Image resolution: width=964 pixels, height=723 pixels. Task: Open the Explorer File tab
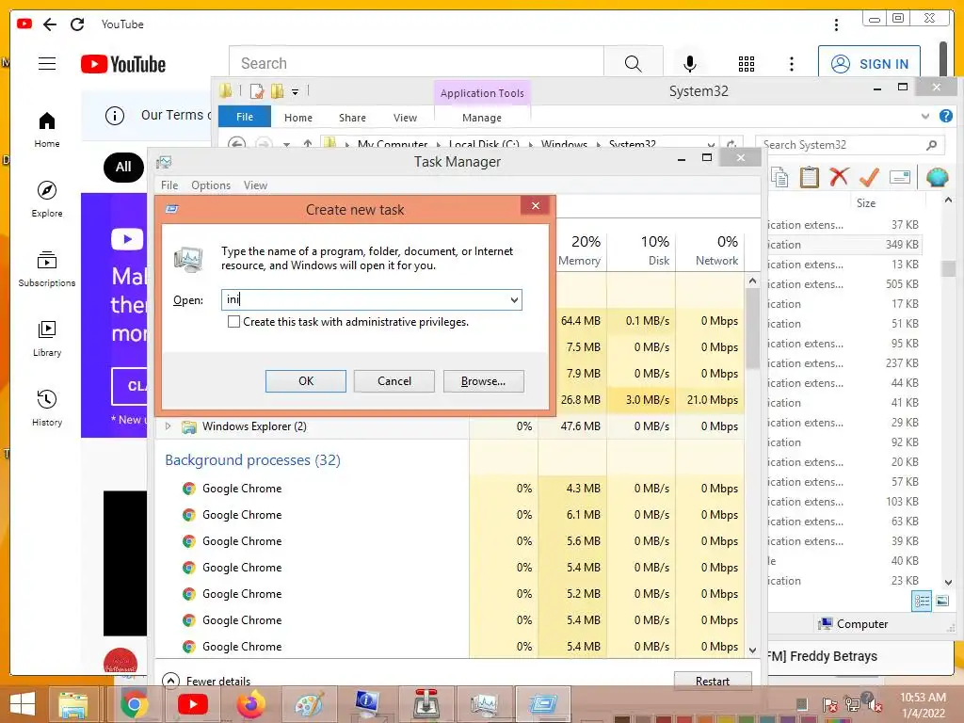(245, 117)
